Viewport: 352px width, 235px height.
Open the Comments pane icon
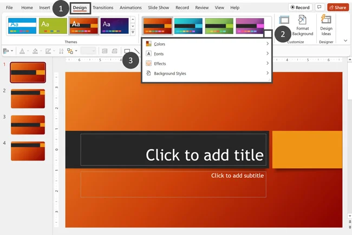[319, 8]
